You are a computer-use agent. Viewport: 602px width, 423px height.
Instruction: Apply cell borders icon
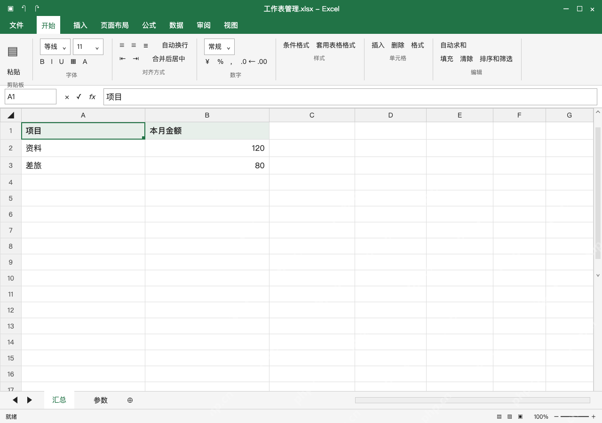(x=73, y=62)
